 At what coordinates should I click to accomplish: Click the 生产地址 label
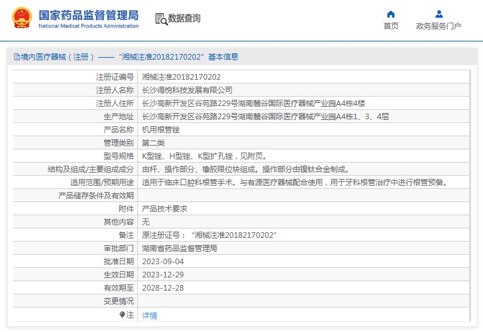click(x=119, y=117)
